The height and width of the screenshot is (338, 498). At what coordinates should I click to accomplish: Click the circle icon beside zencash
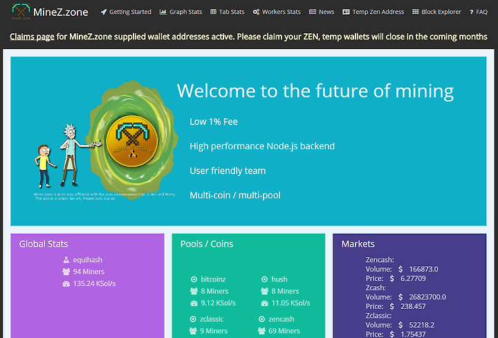[261, 319]
